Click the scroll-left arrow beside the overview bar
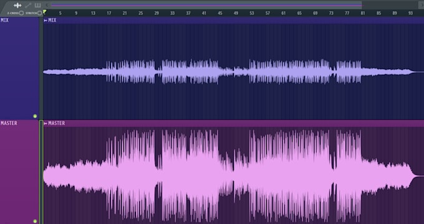Viewport: 424px width, 224px height. pyautogui.click(x=47, y=5)
